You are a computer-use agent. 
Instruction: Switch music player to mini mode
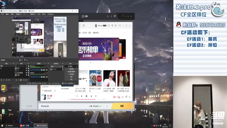pyautogui.click(x=120, y=26)
